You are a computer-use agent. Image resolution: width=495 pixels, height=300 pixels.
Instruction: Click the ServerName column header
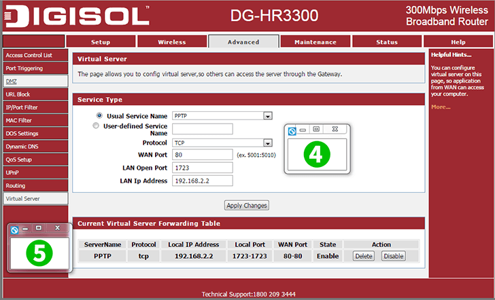click(102, 244)
